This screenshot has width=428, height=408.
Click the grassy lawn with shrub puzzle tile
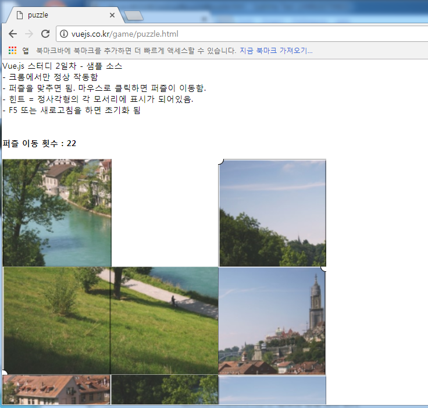[x=57, y=320]
